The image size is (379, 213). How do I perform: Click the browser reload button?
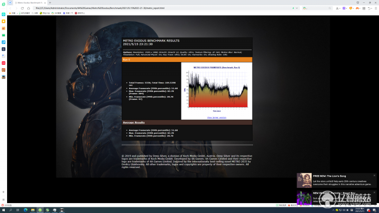[22, 8]
